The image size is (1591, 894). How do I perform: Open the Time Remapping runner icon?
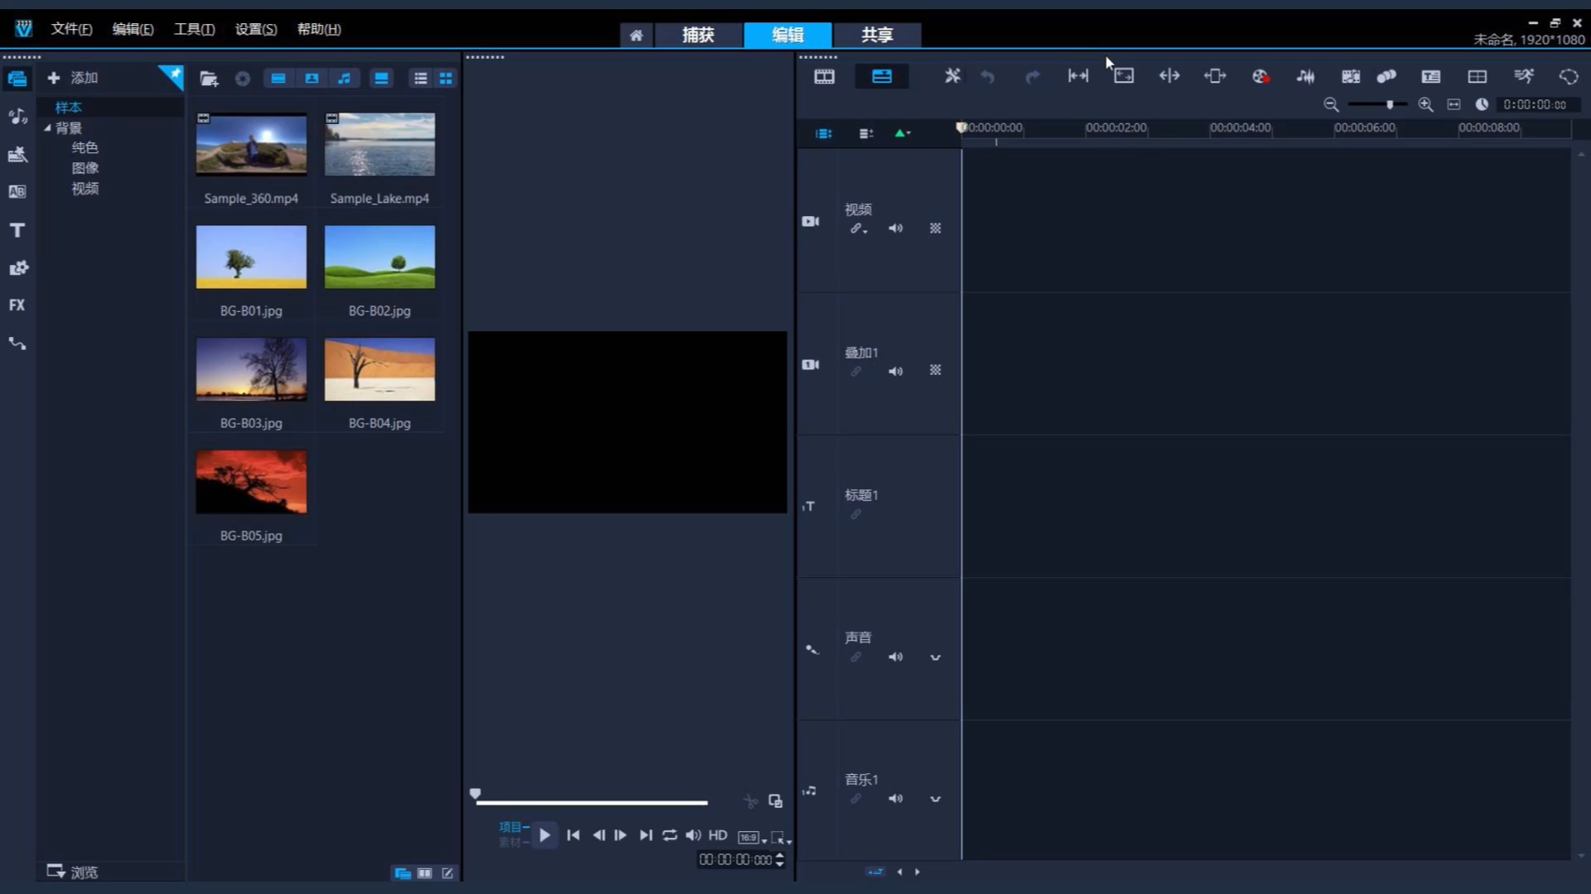(x=1524, y=76)
